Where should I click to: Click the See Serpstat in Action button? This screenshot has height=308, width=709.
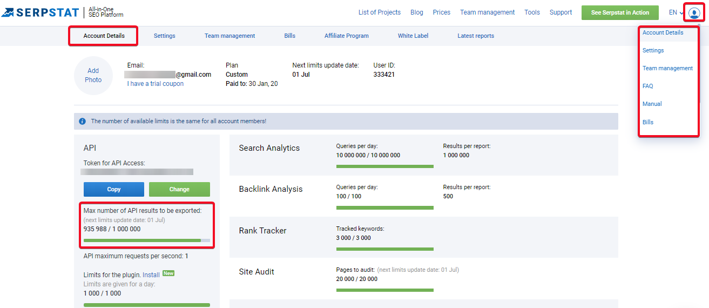coord(620,12)
